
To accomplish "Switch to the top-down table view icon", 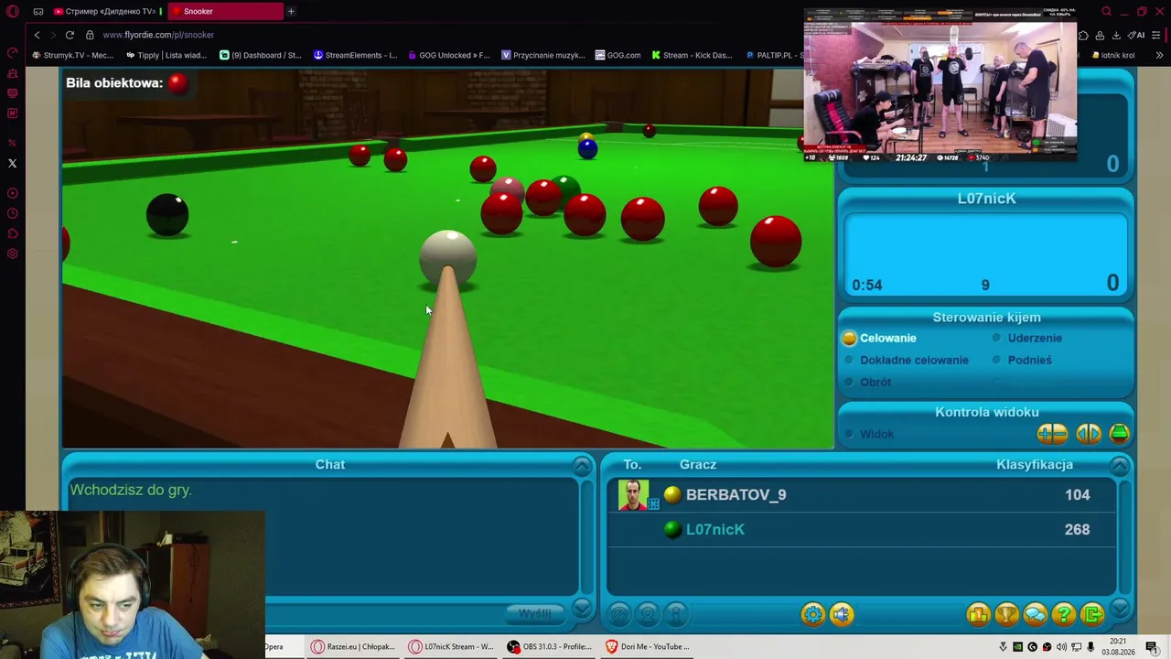I will tap(1119, 434).
